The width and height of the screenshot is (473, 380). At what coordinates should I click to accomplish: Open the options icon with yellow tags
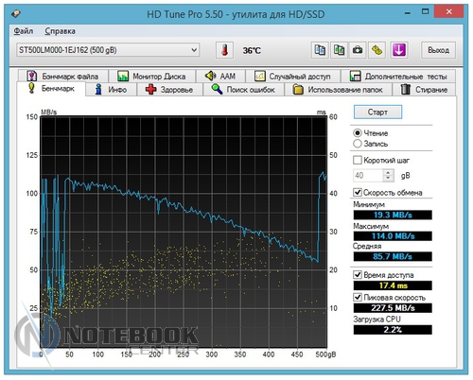pos(377,50)
